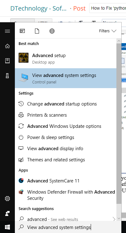The image size is (126, 233).
Task: Click the 'Search suggestions' heading text
Action: coord(36,208)
